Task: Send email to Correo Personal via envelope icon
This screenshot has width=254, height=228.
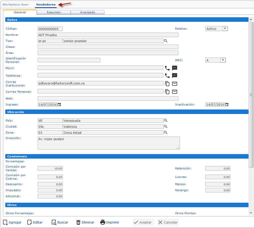Action: (x=175, y=92)
